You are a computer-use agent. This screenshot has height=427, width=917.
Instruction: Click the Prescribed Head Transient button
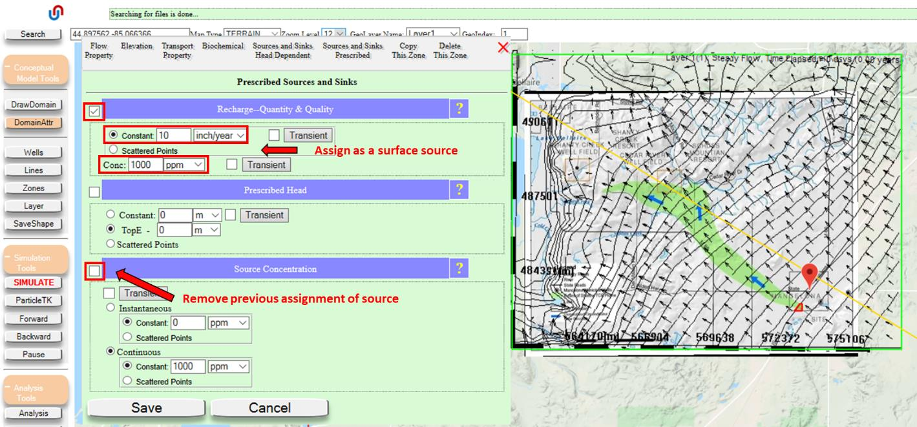click(x=264, y=215)
